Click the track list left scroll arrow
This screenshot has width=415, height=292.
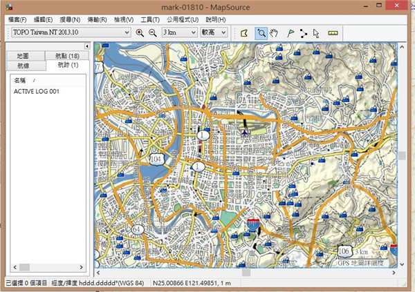[15, 267]
